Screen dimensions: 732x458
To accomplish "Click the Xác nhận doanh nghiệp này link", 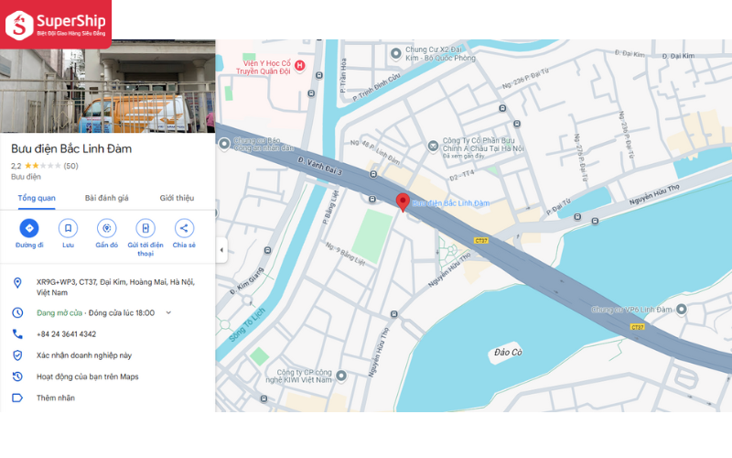I will click(x=84, y=355).
